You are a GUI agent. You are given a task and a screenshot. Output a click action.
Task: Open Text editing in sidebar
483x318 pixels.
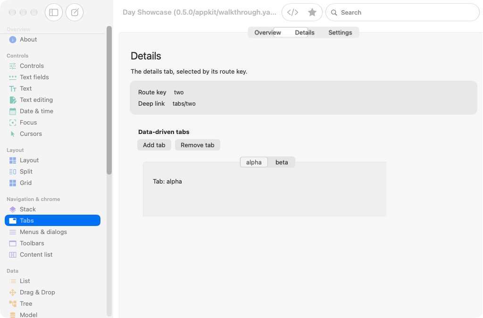coord(53,100)
